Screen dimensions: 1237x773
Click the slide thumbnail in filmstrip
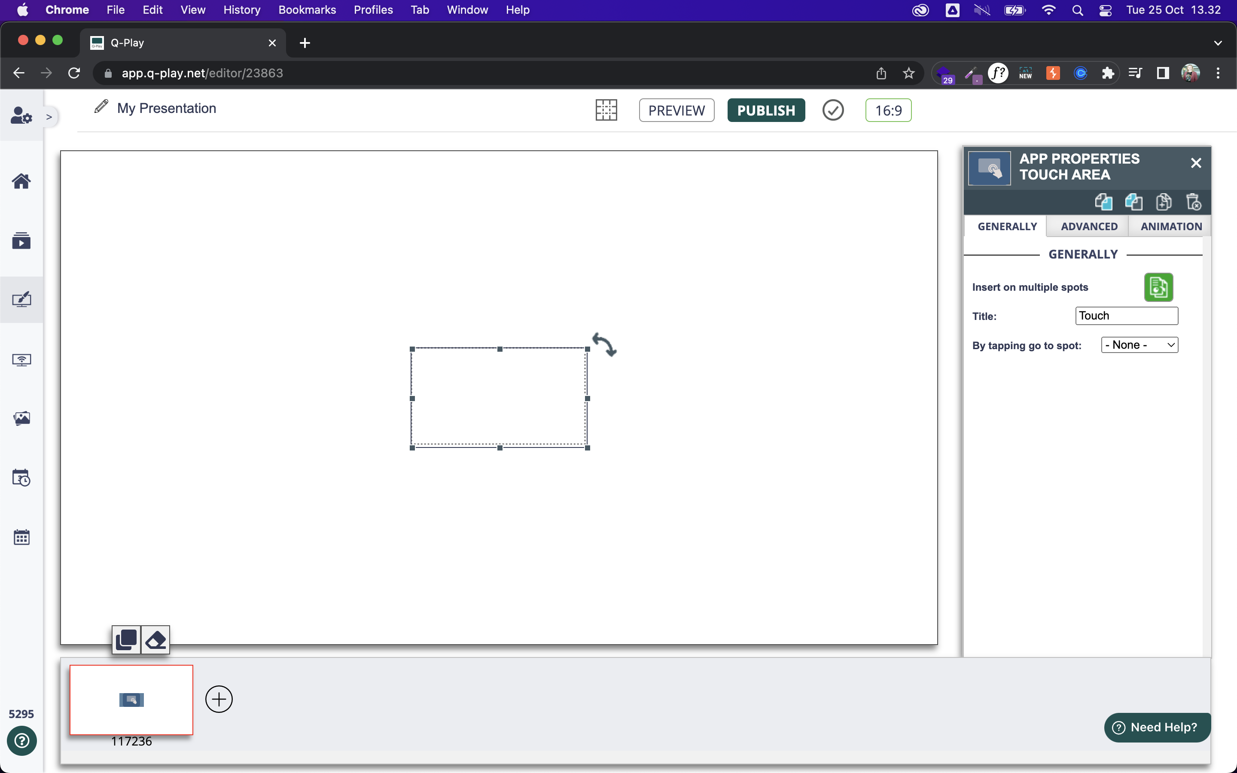[x=131, y=699]
